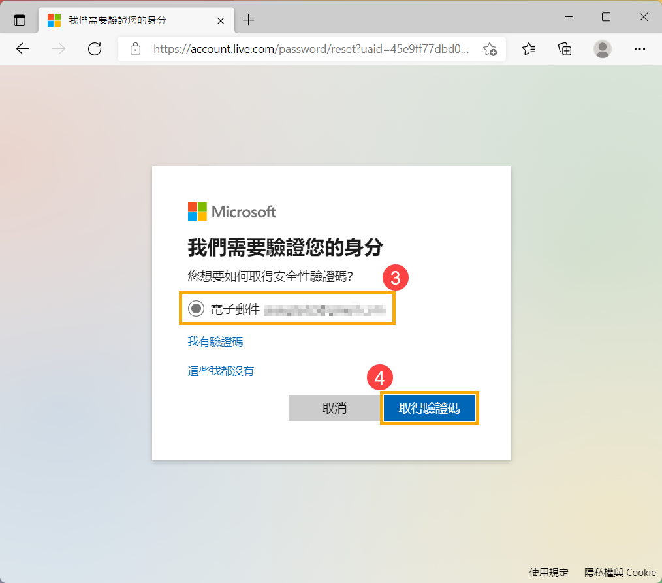Open the 使用規定 footer link
Image resolution: width=662 pixels, height=583 pixels.
click(549, 572)
